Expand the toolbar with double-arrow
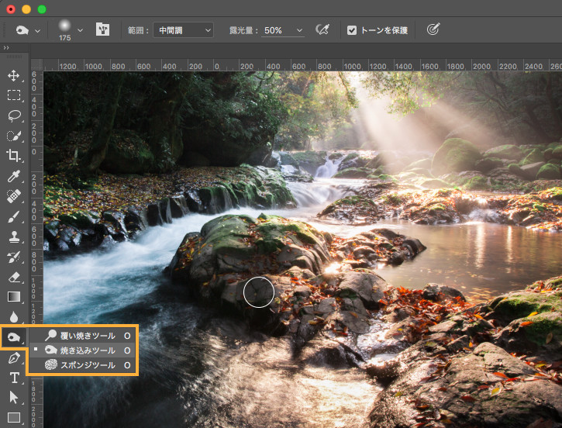This screenshot has width=562, height=428. pyautogui.click(x=6, y=47)
